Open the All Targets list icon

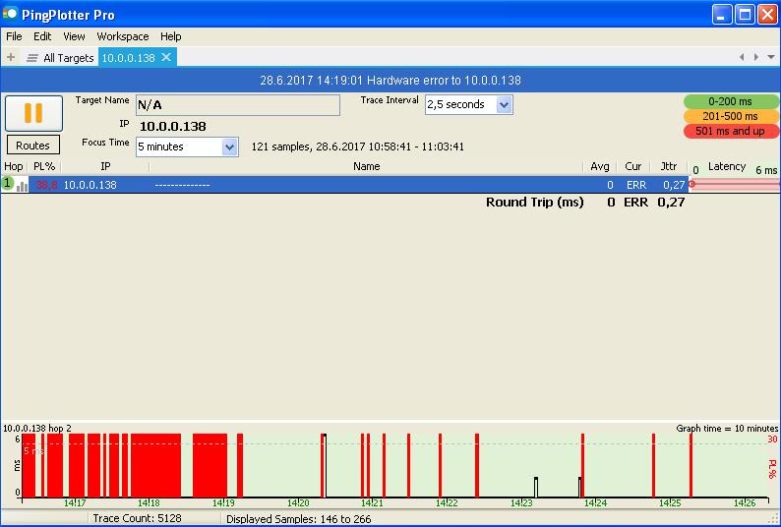coord(31,58)
